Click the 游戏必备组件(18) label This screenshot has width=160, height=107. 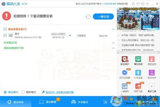14,48
